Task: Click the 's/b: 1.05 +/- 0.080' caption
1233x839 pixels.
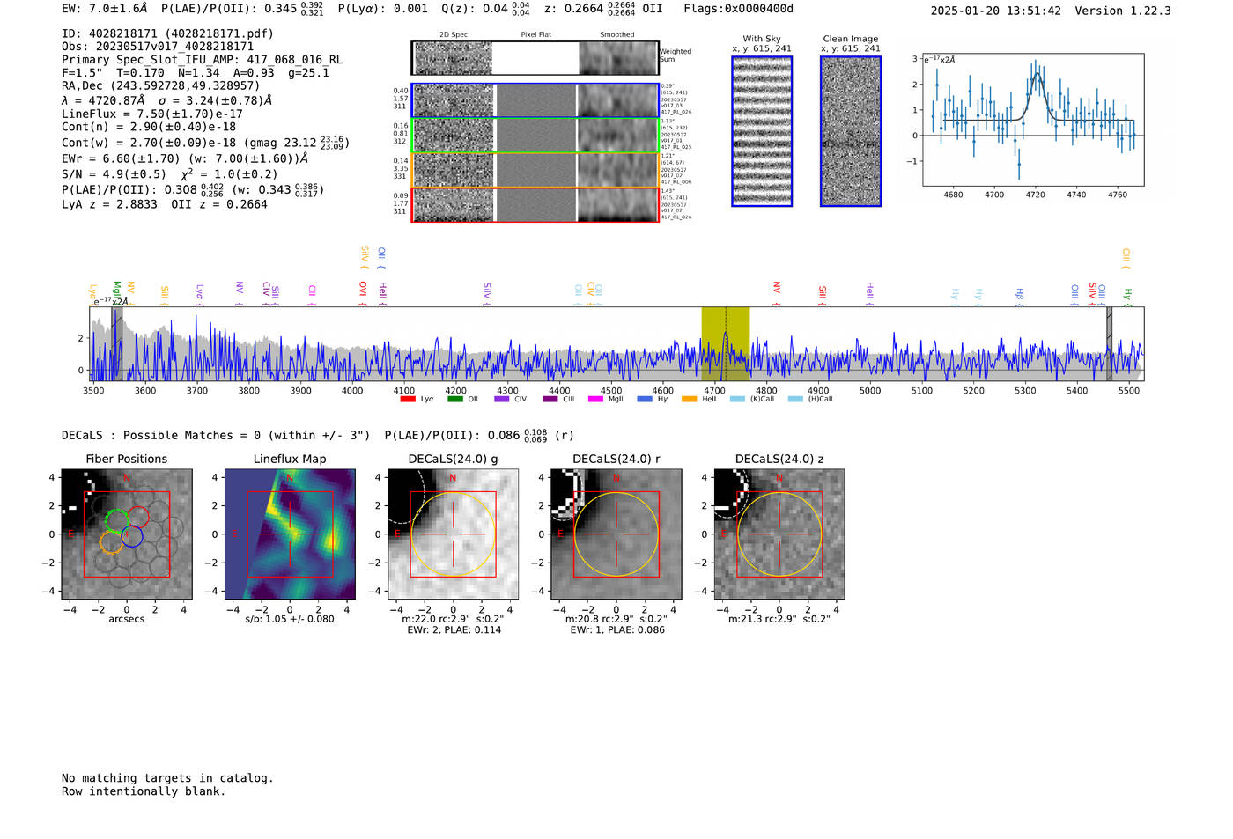Action: pyautogui.click(x=290, y=619)
